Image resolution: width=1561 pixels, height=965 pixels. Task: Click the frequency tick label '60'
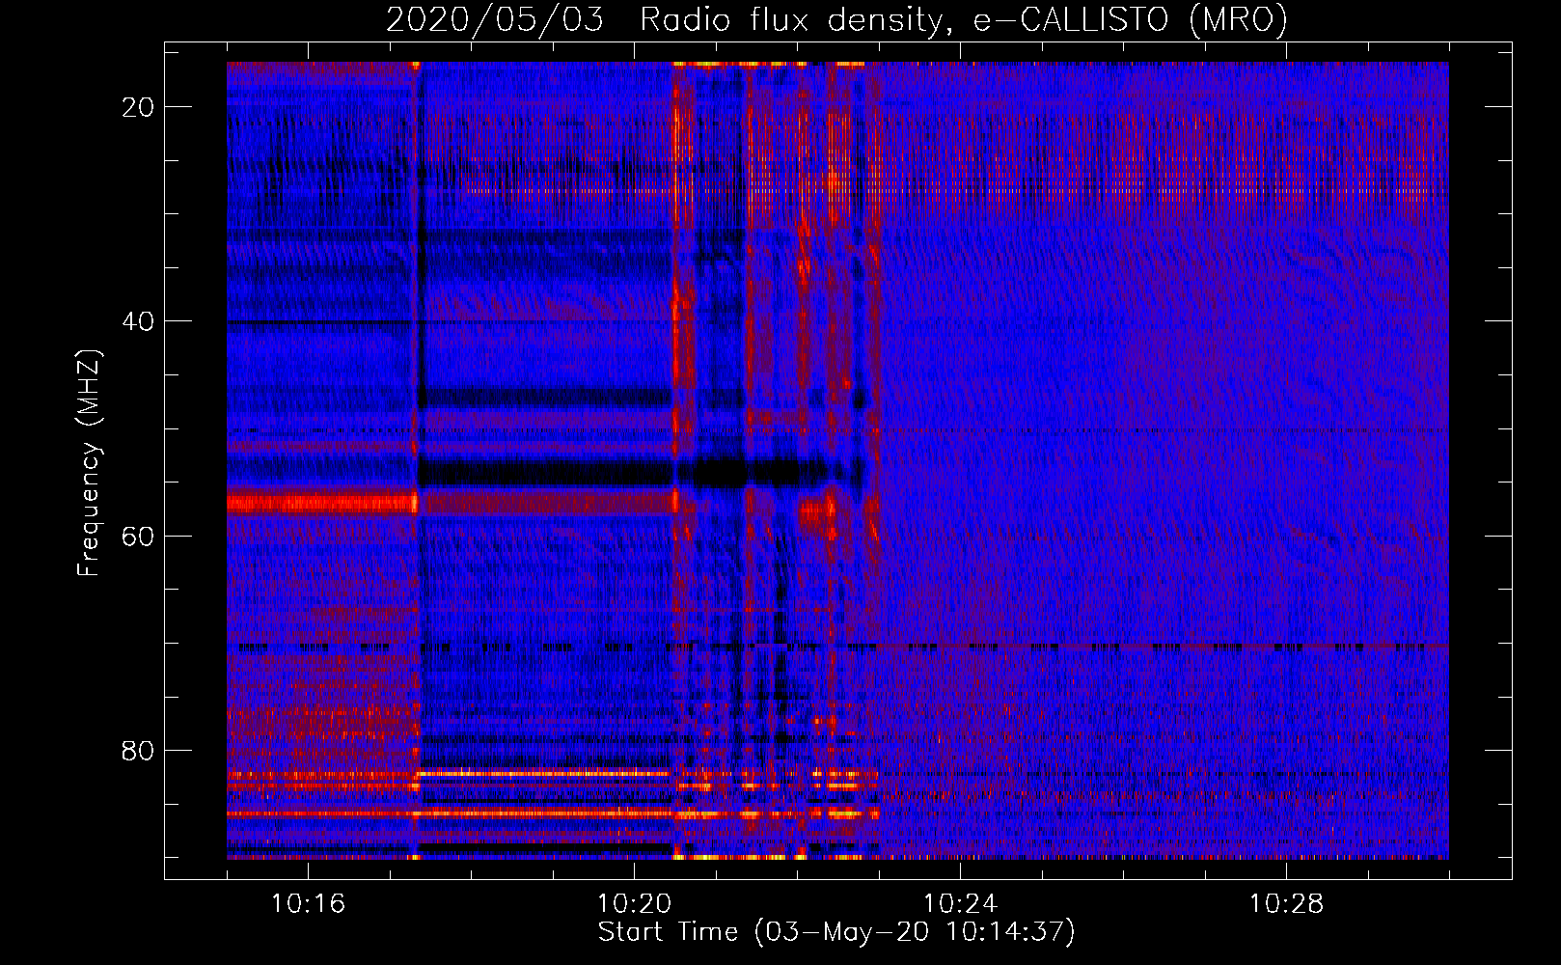tap(138, 536)
